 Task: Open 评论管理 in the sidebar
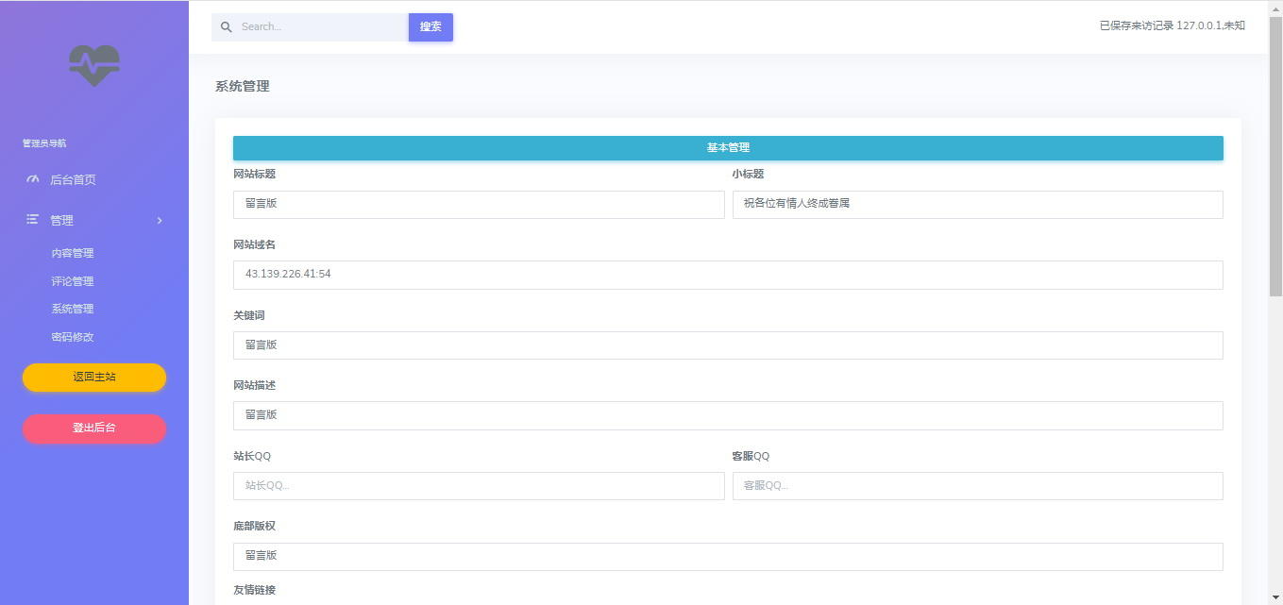(x=73, y=281)
